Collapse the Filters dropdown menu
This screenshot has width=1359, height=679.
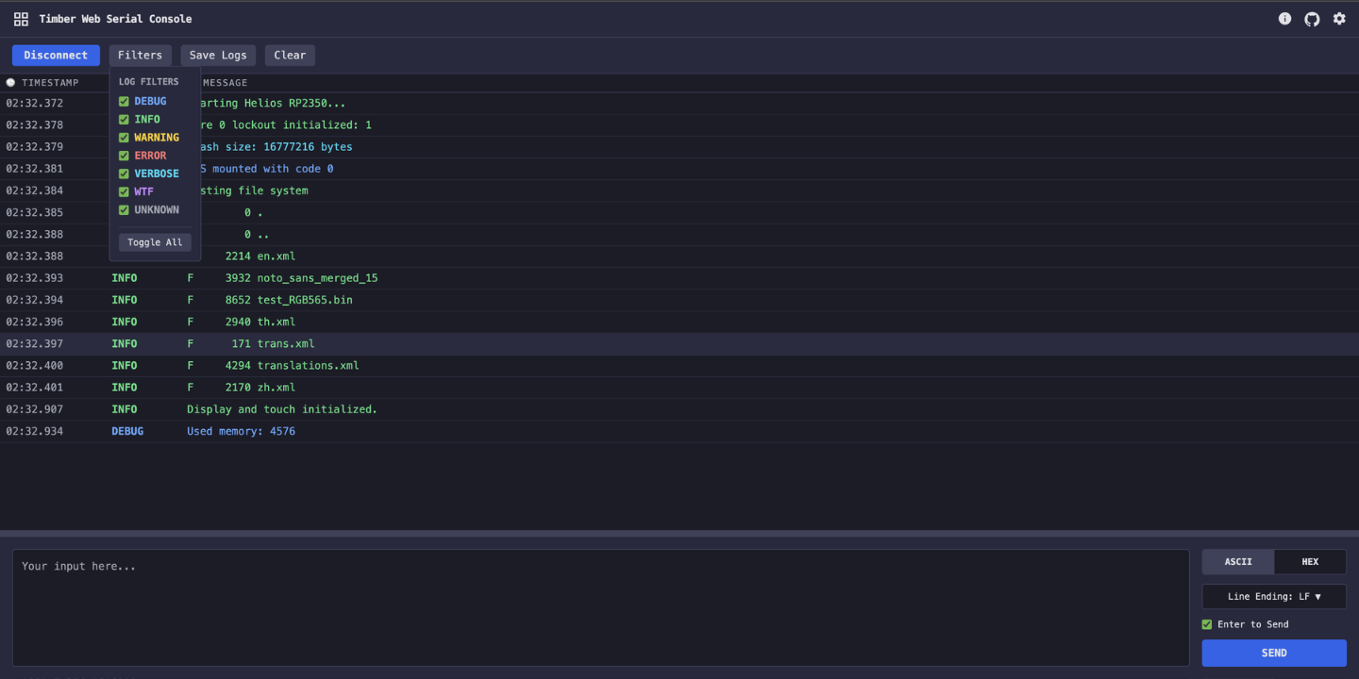click(140, 55)
